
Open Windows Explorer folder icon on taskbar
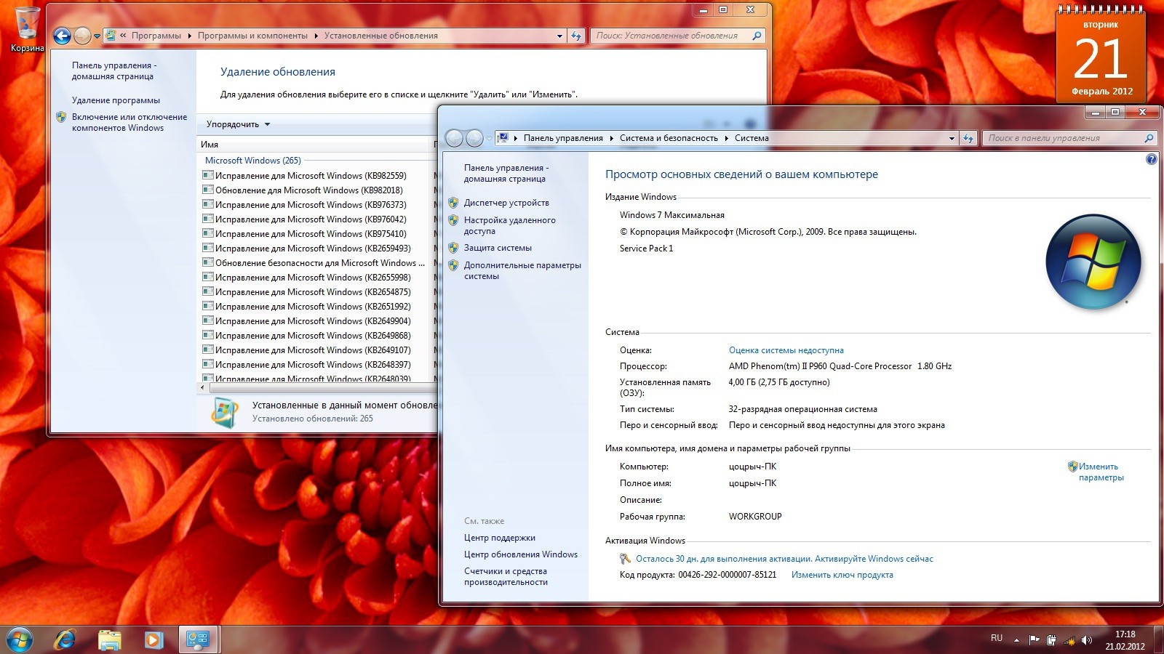click(x=109, y=639)
